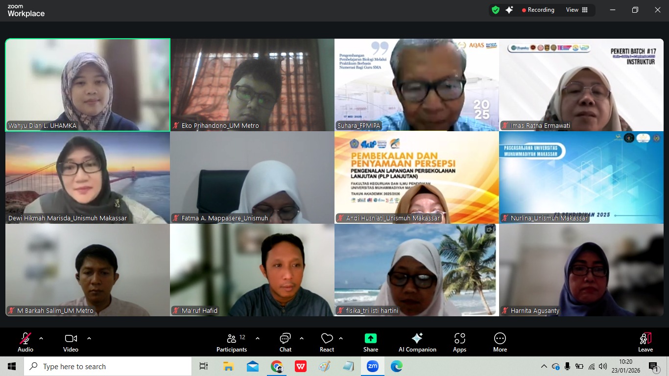The image size is (669, 376).
Task: Toggle the Video camera button
Action: click(x=71, y=342)
